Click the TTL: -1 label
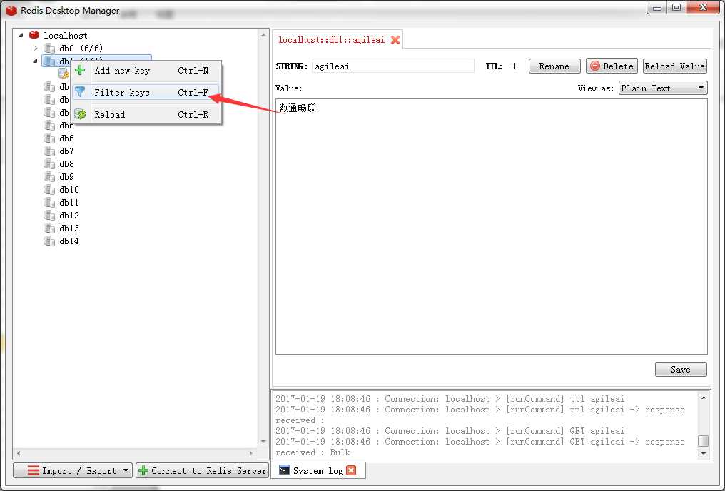The height and width of the screenshot is (491, 725). (x=501, y=66)
